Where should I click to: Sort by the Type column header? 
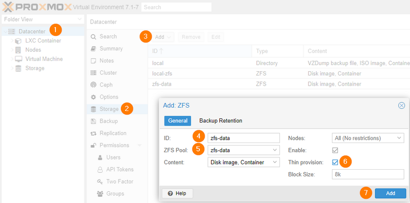pos(278,51)
